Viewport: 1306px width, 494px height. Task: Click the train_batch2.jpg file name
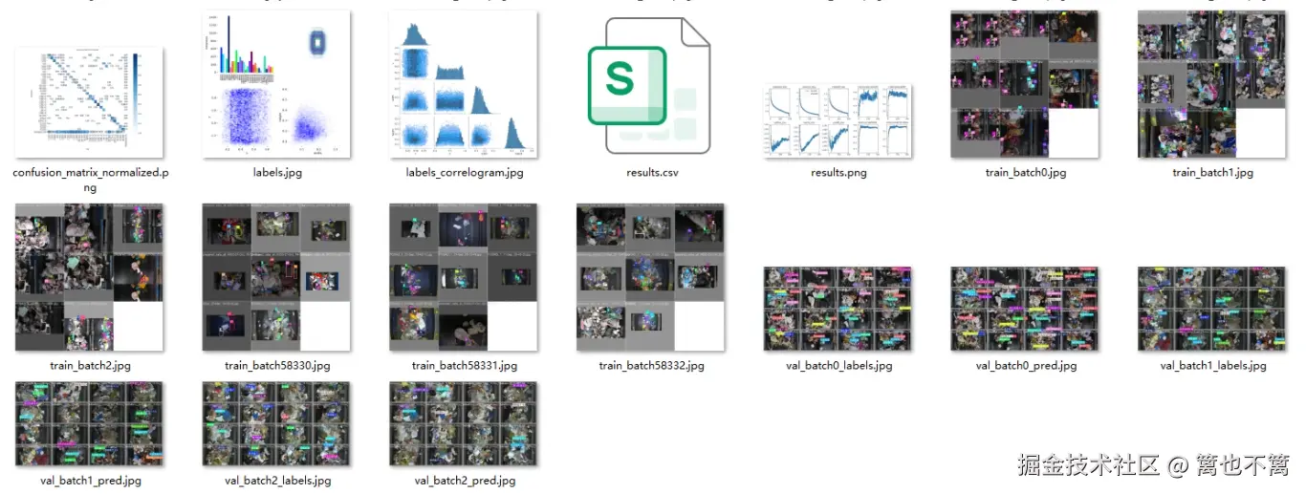[x=90, y=366]
